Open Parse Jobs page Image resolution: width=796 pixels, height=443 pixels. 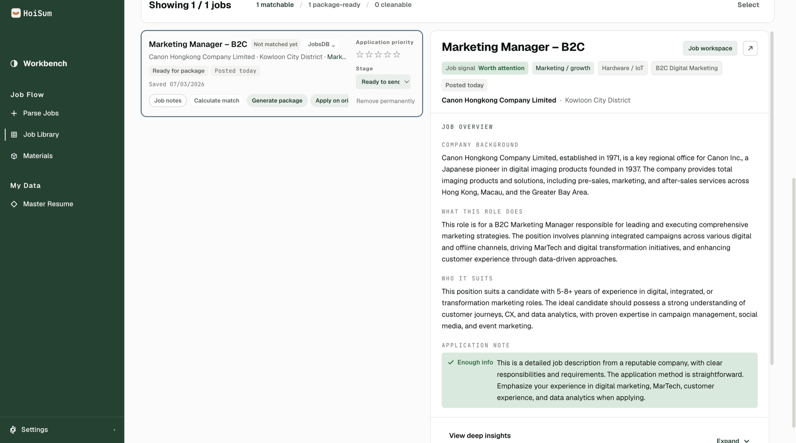point(41,113)
